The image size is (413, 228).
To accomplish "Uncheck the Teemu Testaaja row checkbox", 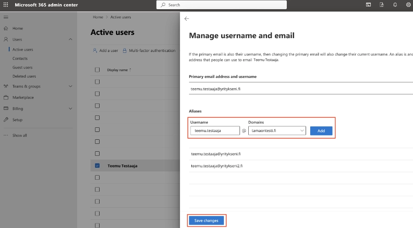I will coord(97,165).
